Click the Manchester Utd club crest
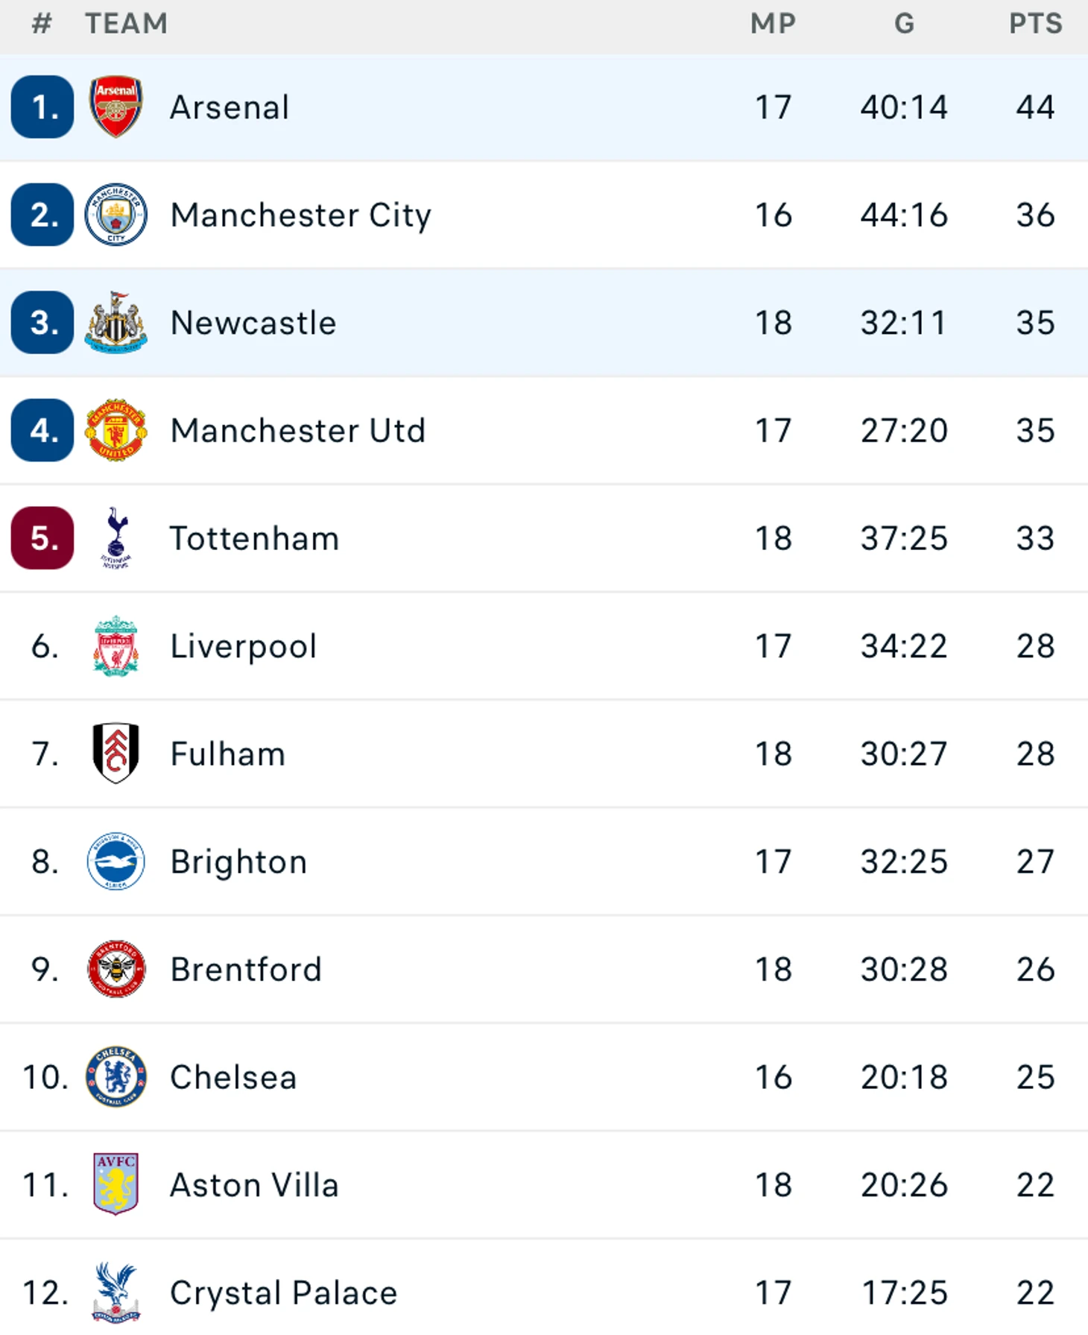 tap(116, 430)
